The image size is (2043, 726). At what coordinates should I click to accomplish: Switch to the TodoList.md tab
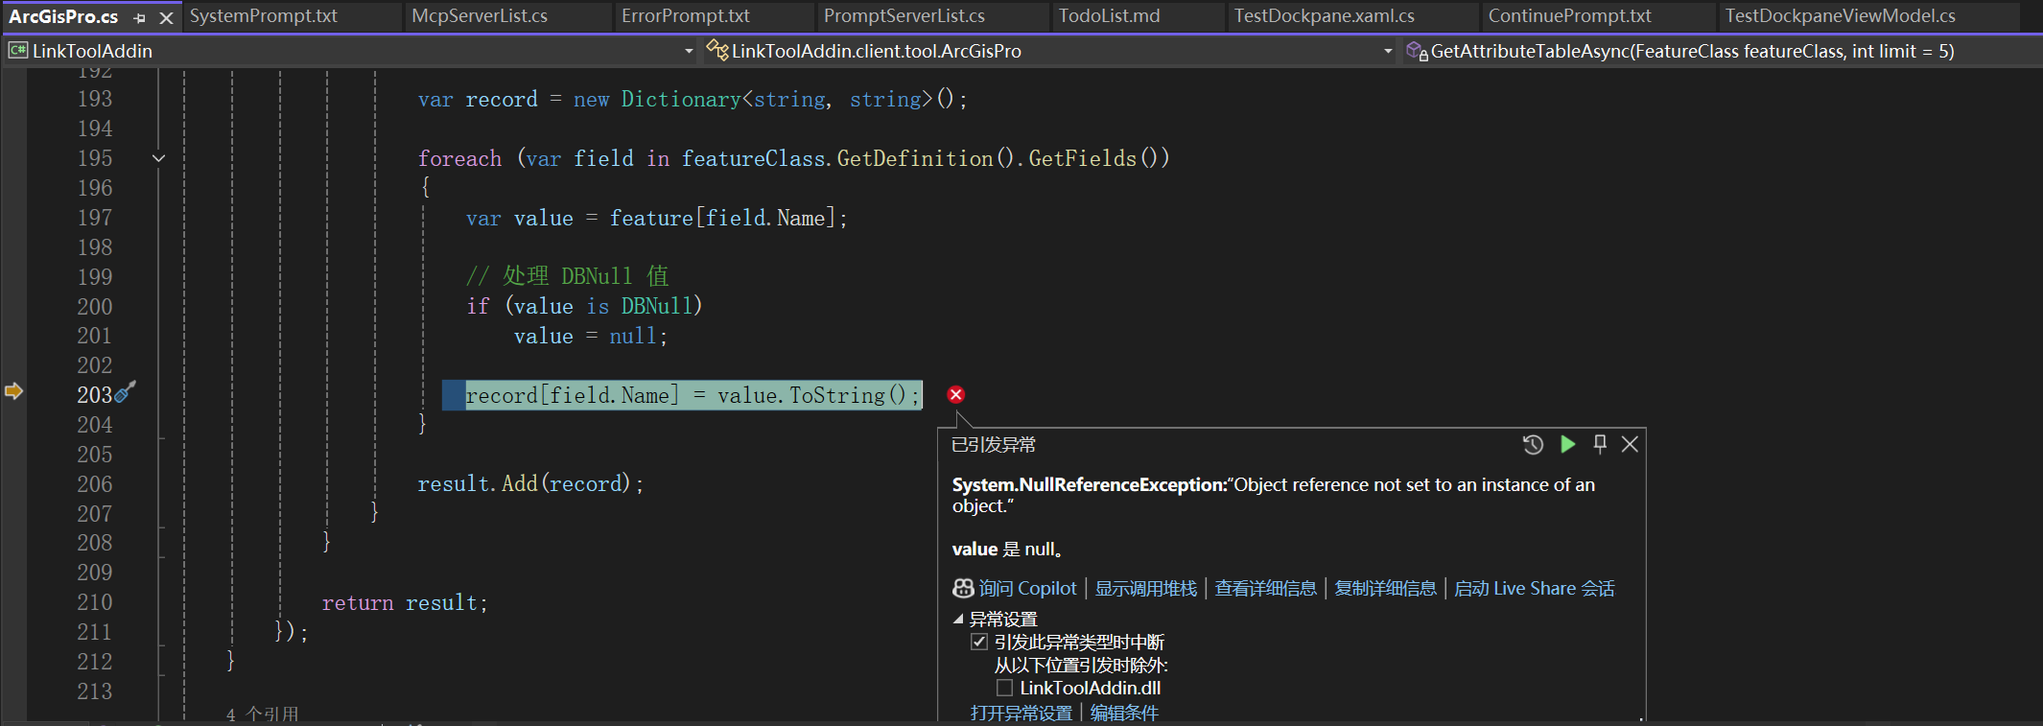pyautogui.click(x=1109, y=16)
